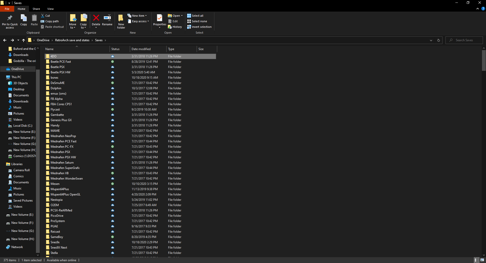Image resolution: width=486 pixels, height=263 pixels.
Task: Sort by the Status column header
Action: [120, 49]
